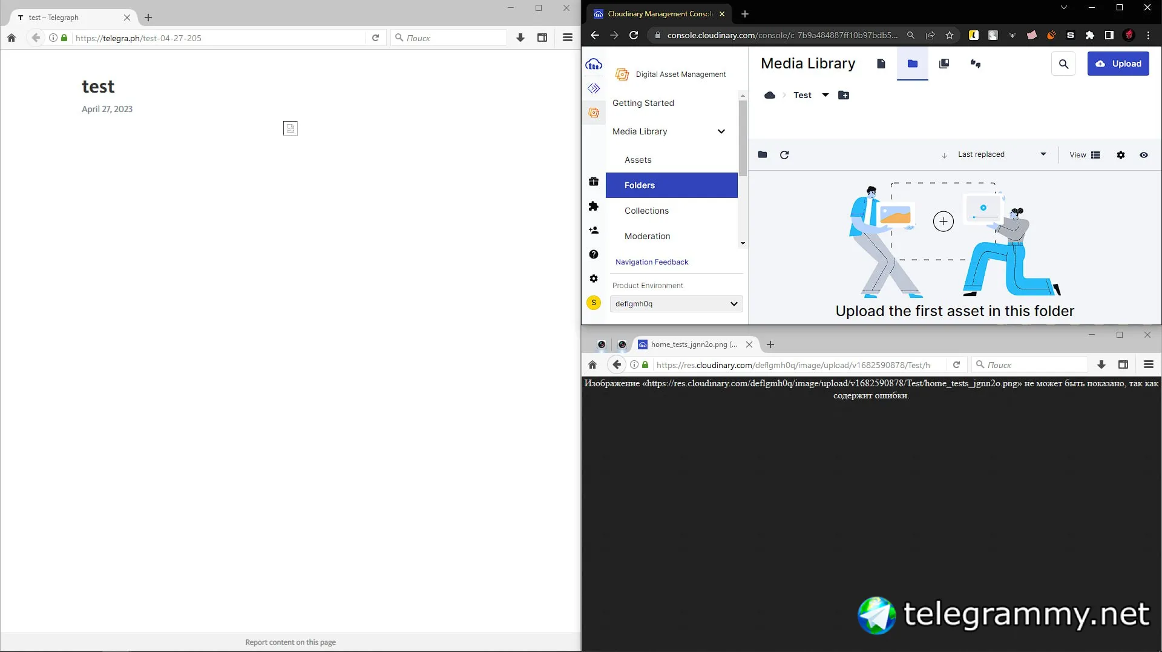Select the home_tests_jgnn2o.png tab
This screenshot has width=1162, height=652.
point(693,344)
